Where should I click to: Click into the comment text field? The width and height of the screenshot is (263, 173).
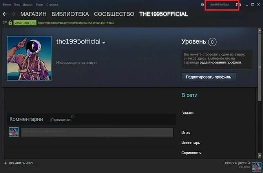click(x=97, y=132)
